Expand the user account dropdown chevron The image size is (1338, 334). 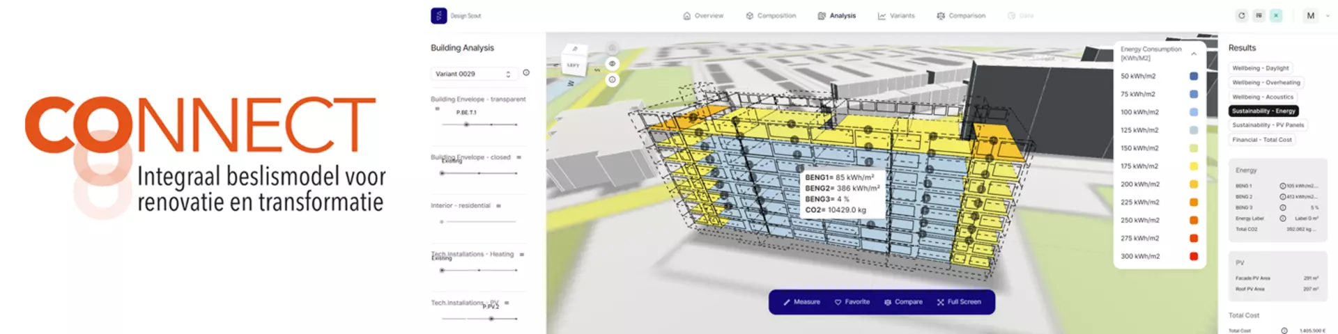click(1328, 15)
